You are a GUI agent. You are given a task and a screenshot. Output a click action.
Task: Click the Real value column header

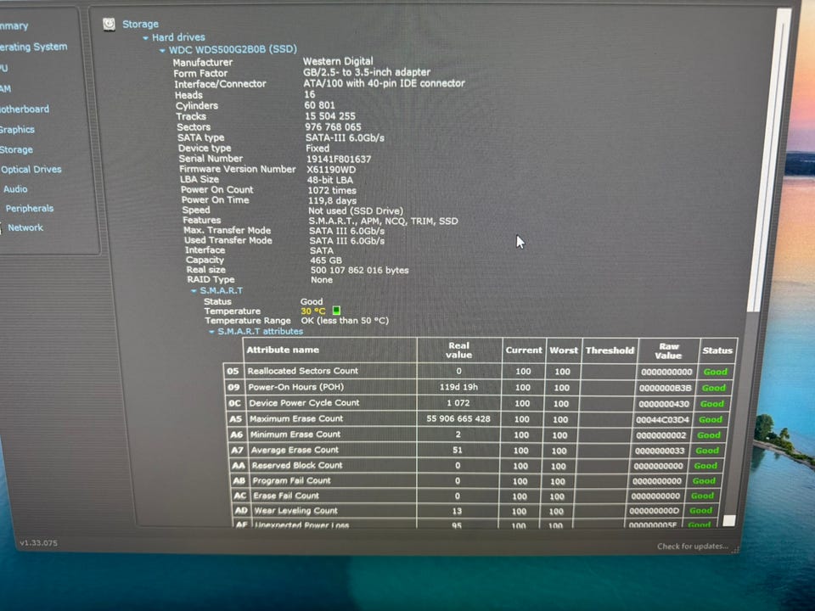[x=458, y=350]
